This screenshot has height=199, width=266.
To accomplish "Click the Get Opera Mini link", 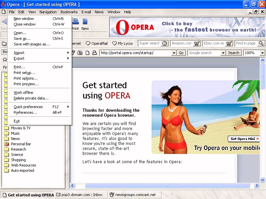I will pyautogui.click(x=244, y=139).
